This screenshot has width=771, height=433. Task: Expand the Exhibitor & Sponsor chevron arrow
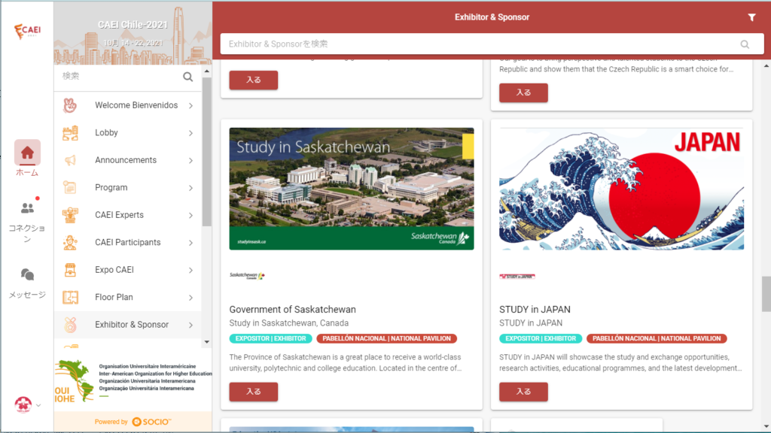click(190, 325)
